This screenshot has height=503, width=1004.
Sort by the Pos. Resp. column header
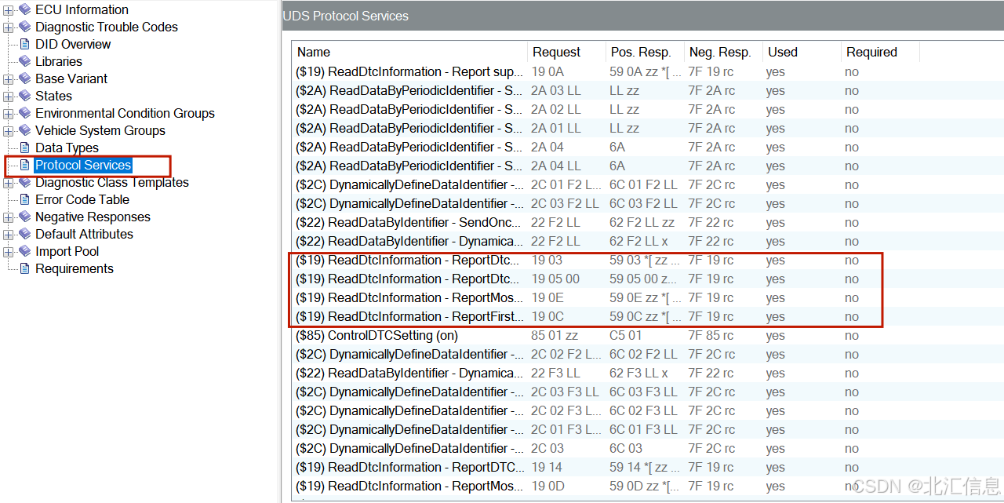[645, 52]
